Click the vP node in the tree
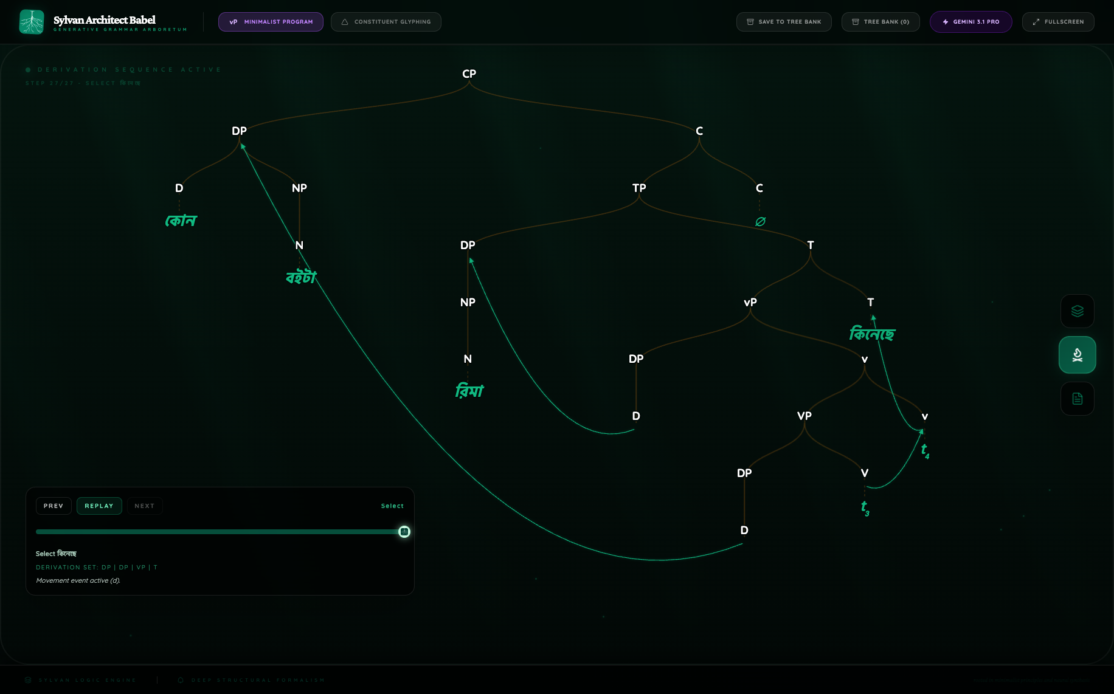1114x694 pixels. coord(750,303)
